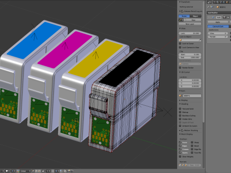
Task: Click the Lens value field
Action: (190, 33)
